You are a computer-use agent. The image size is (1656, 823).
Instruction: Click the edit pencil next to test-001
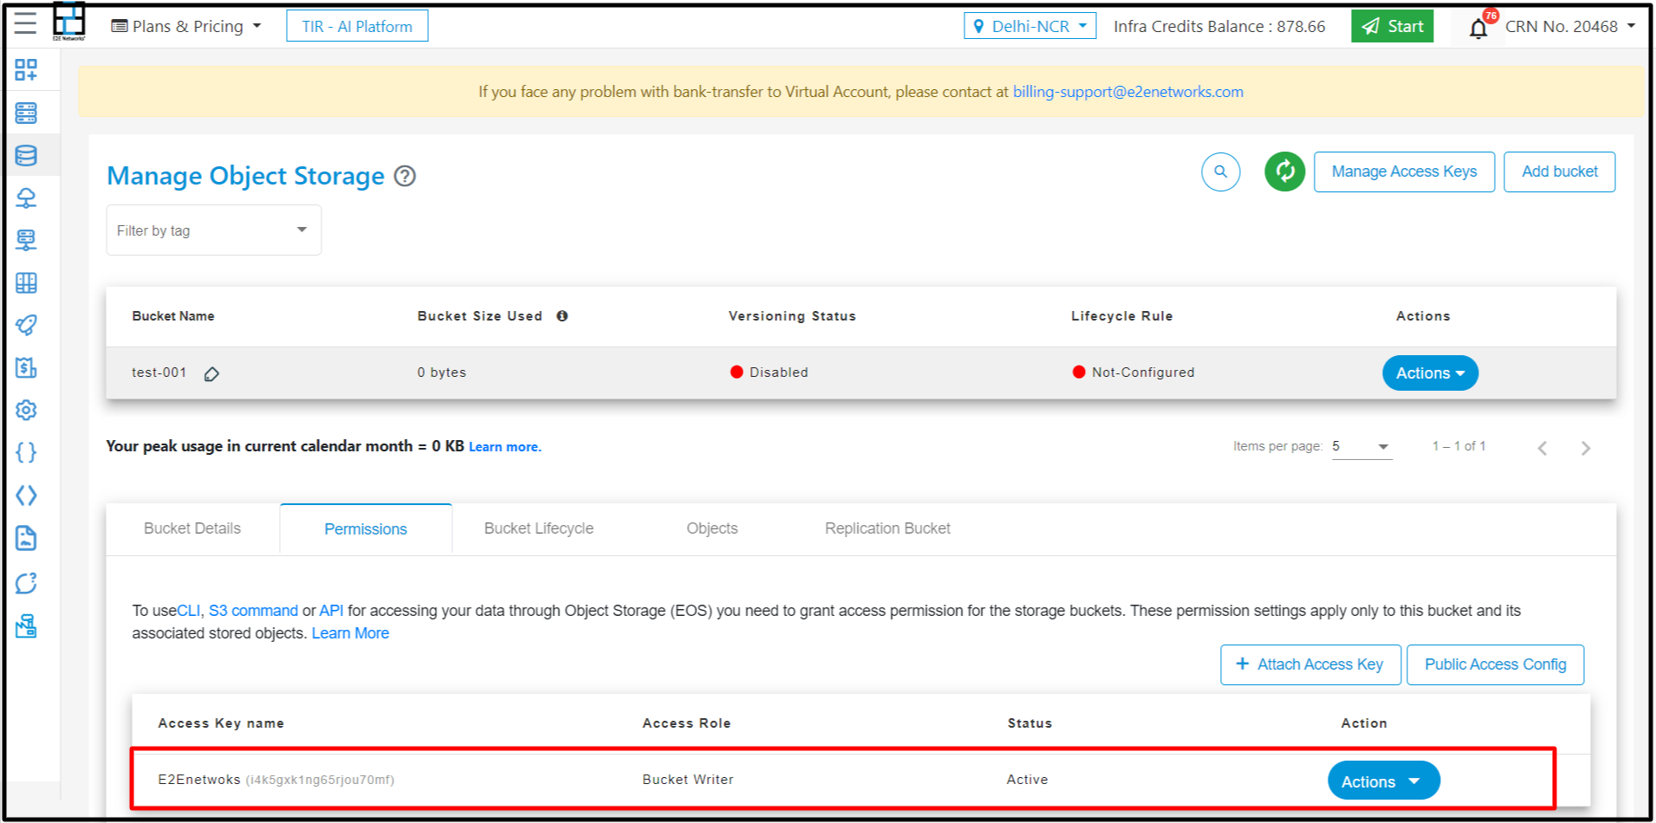coord(211,373)
